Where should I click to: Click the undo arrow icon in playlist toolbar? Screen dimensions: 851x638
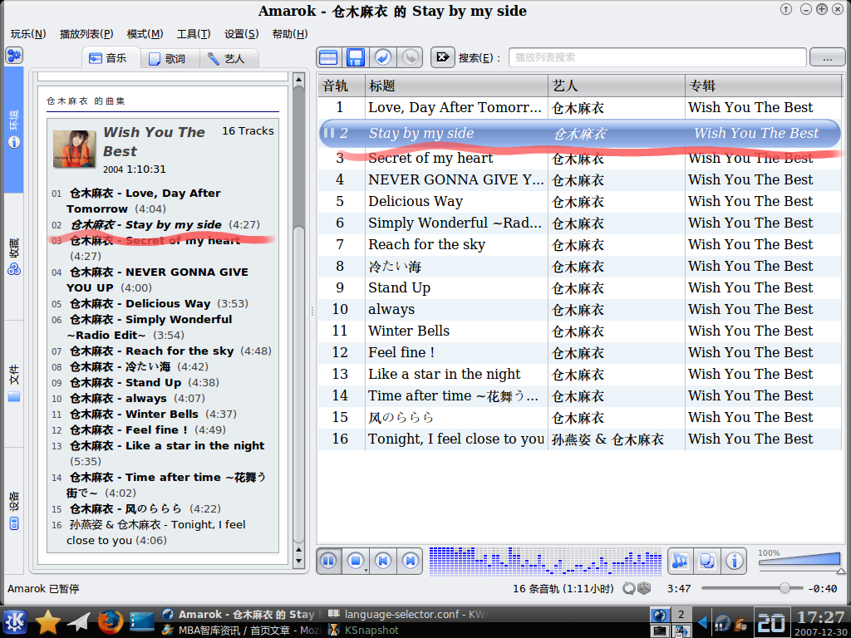point(383,57)
